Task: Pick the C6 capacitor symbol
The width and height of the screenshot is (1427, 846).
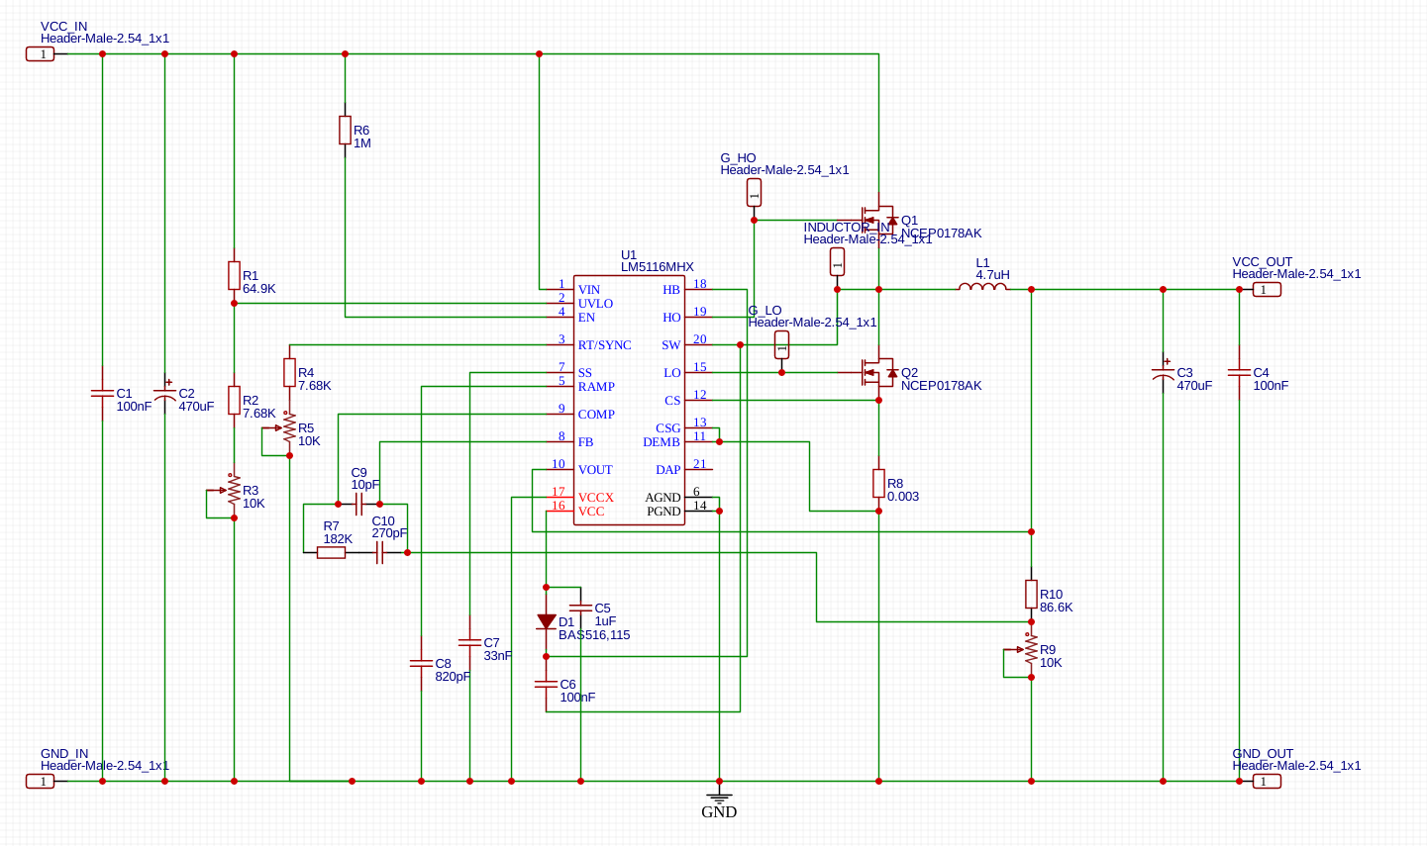Action: click(x=546, y=683)
